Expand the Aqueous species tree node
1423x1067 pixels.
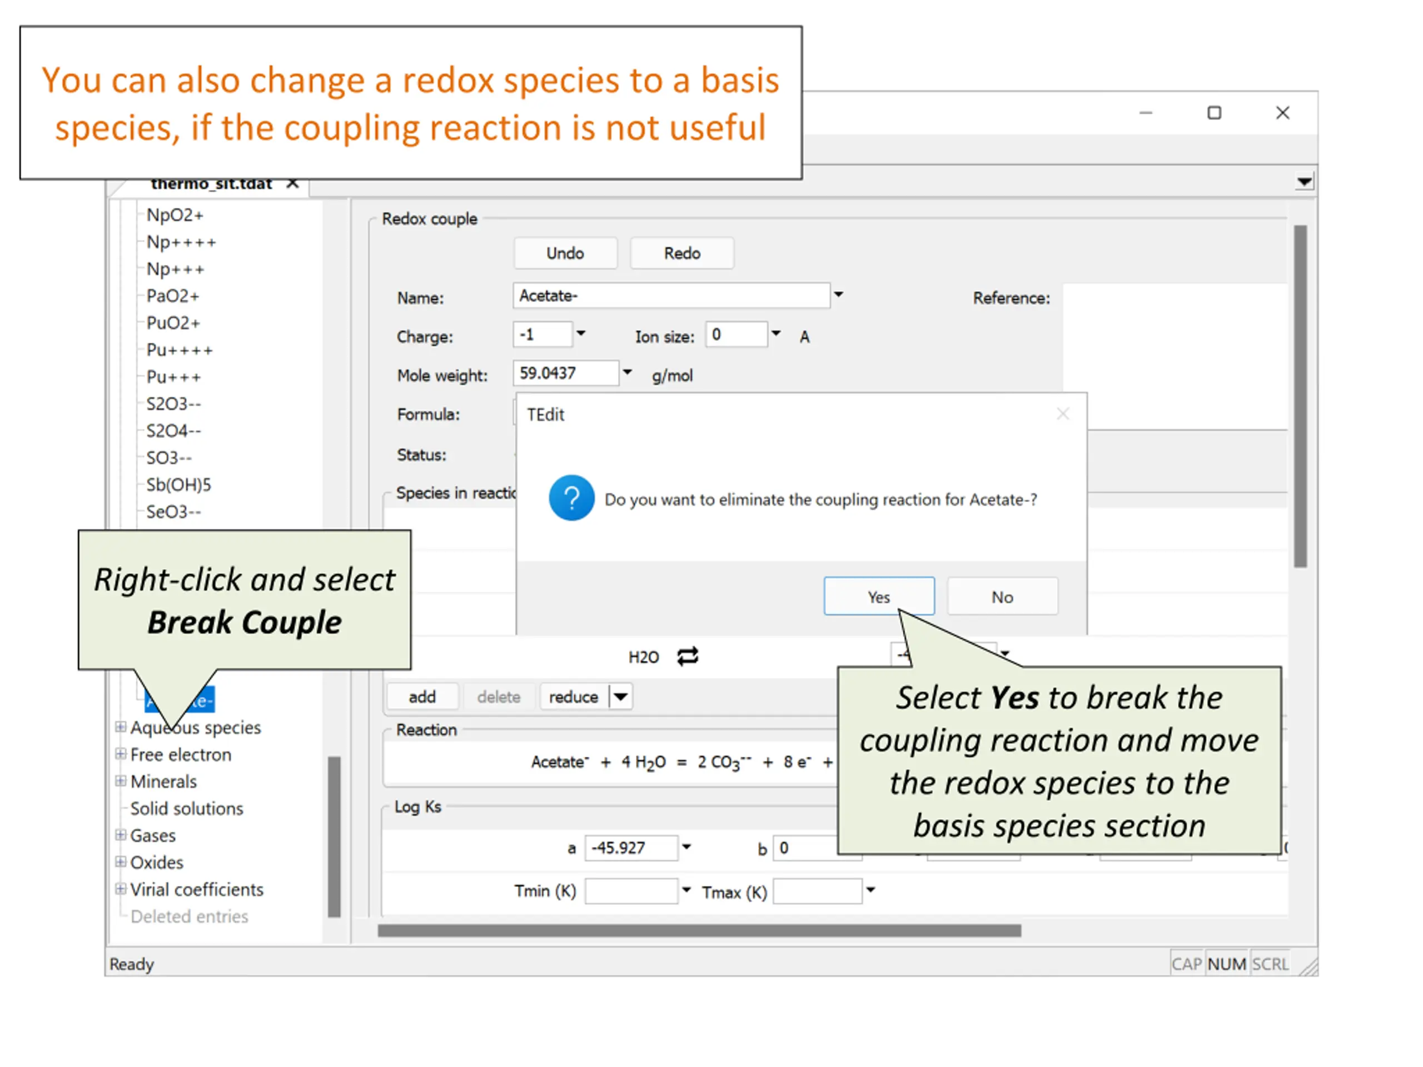[x=120, y=727]
